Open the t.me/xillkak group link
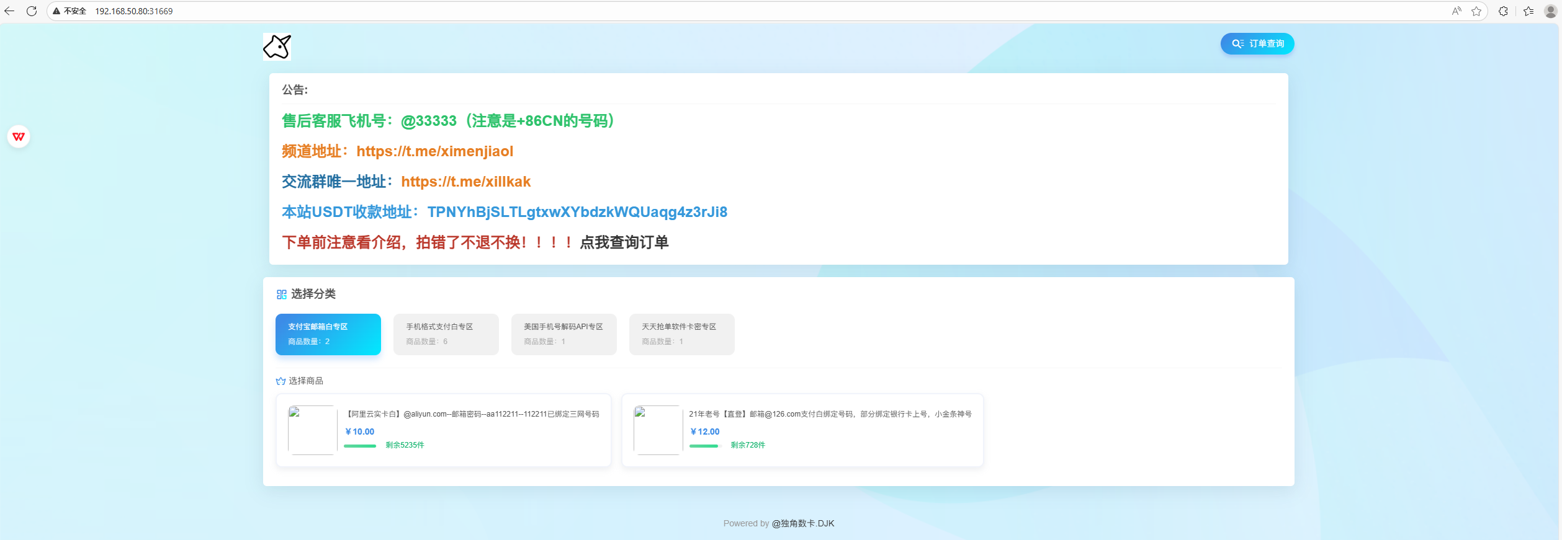The height and width of the screenshot is (540, 1562). [465, 182]
